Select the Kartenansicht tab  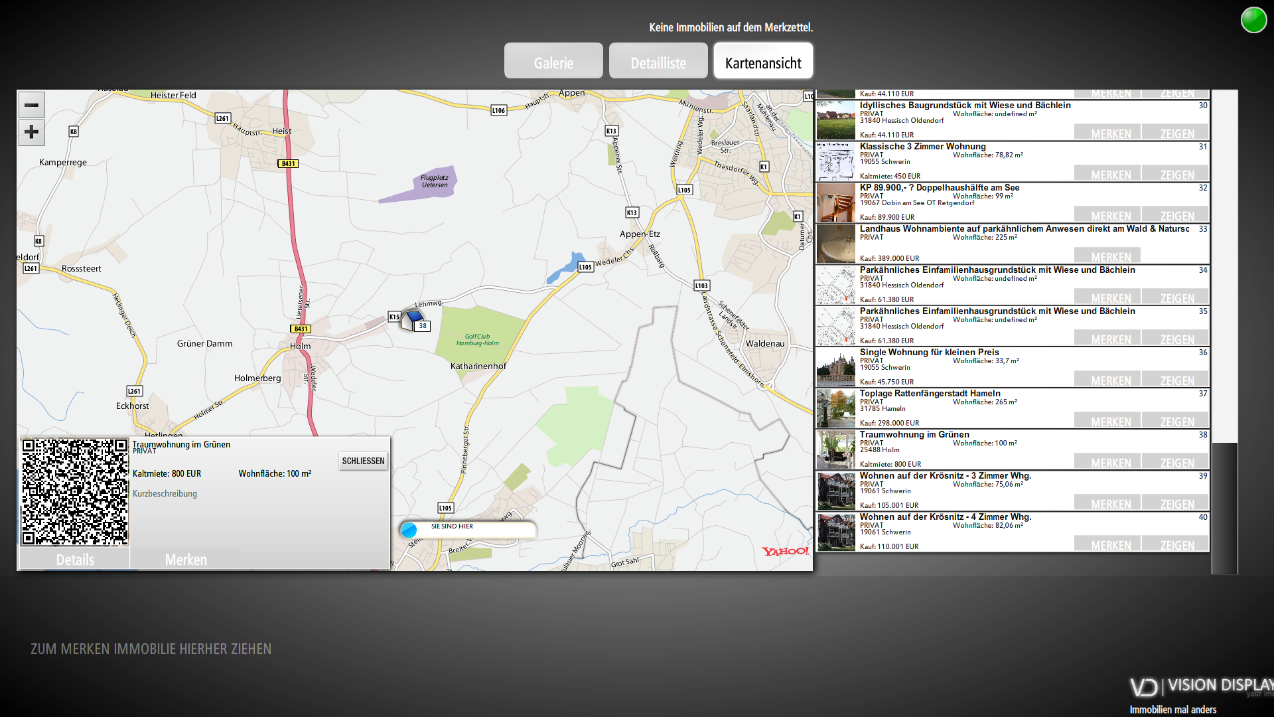click(763, 62)
